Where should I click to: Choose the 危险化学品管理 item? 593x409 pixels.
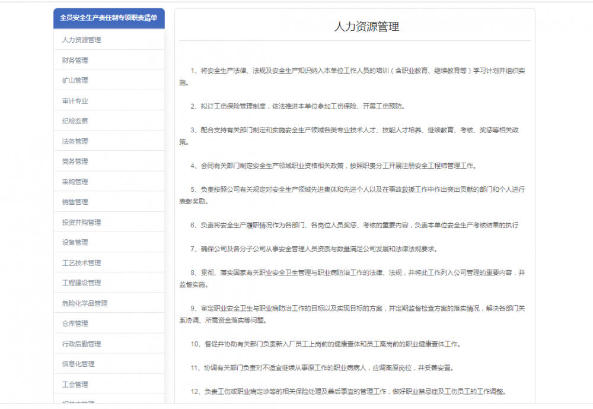[x=109, y=303]
